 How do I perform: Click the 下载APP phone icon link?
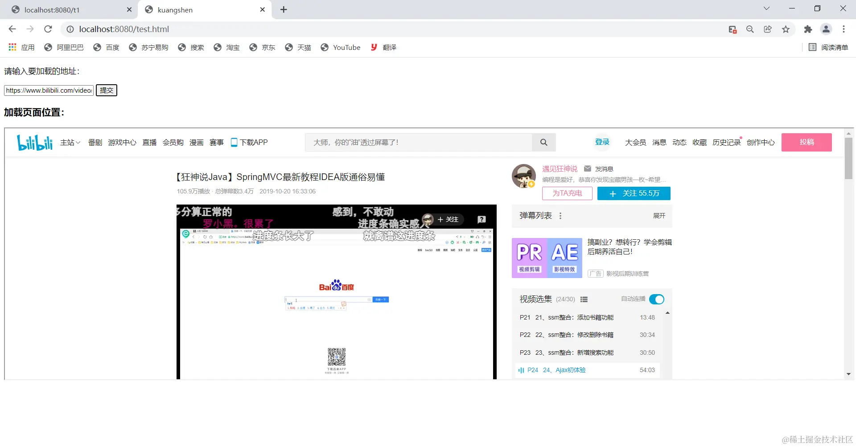[x=249, y=142]
